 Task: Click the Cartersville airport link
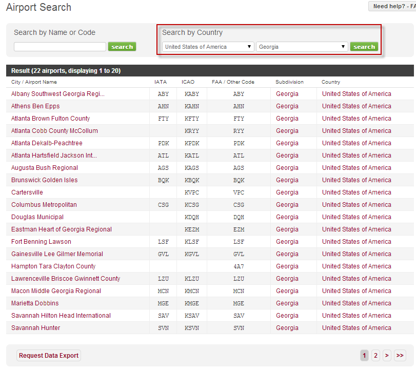coord(27,192)
